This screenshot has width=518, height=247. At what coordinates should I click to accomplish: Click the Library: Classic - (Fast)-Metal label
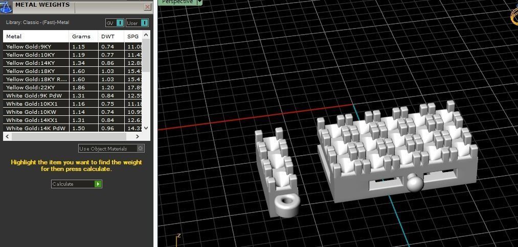[38, 22]
